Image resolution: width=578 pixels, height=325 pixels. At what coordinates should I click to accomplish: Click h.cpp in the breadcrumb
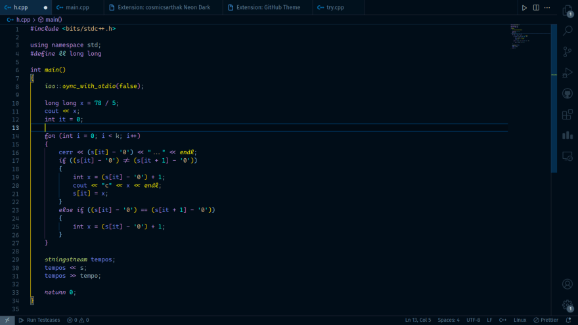pos(23,20)
